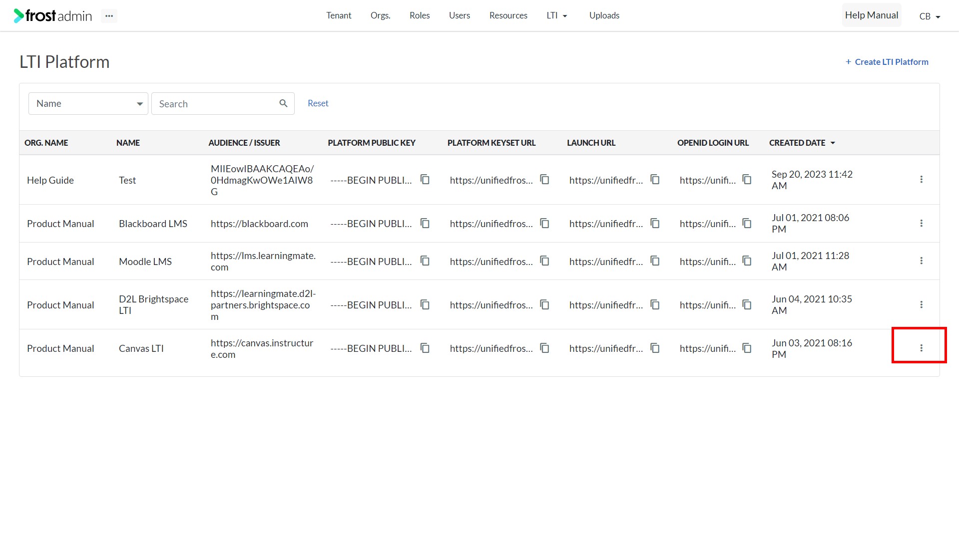959x539 pixels.
Task: Copy OpenID login URL for Canvas LTI
Action: [x=747, y=348]
